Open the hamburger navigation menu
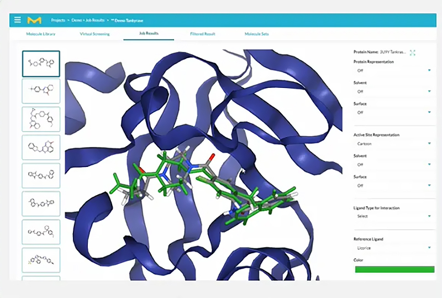The width and height of the screenshot is (442, 298). click(18, 20)
